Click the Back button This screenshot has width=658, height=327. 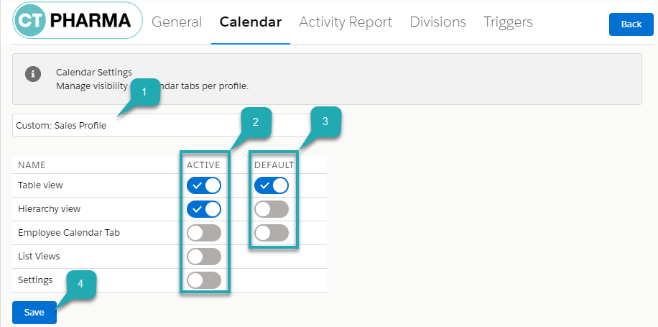coord(631,24)
